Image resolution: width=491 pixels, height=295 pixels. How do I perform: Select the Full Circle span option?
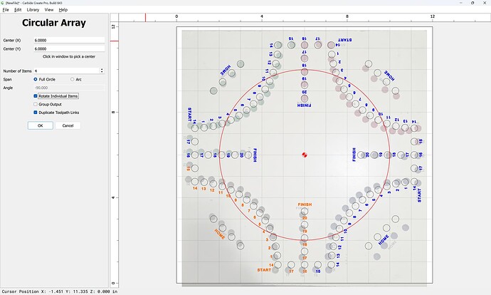pyautogui.click(x=44, y=79)
